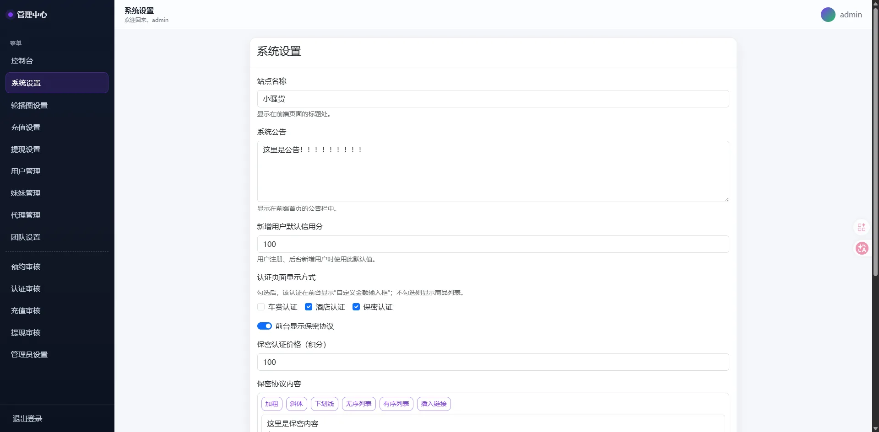Click the pink translate floating icon
This screenshot has width=879, height=432.
(x=862, y=248)
